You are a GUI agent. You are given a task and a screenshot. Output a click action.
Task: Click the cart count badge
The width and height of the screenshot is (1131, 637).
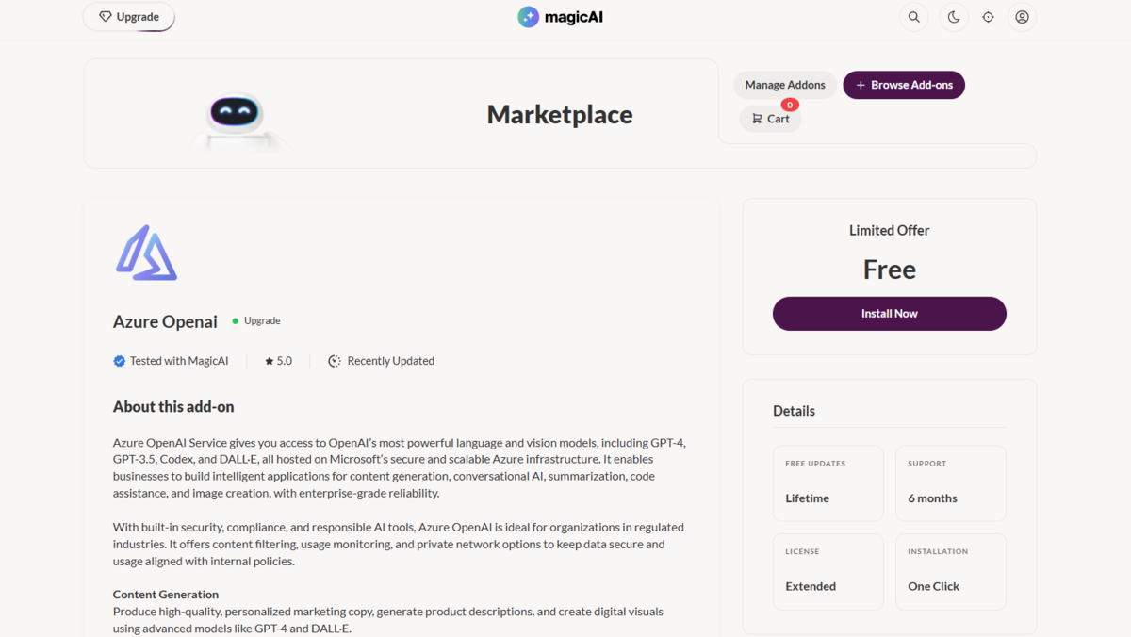pyautogui.click(x=790, y=105)
